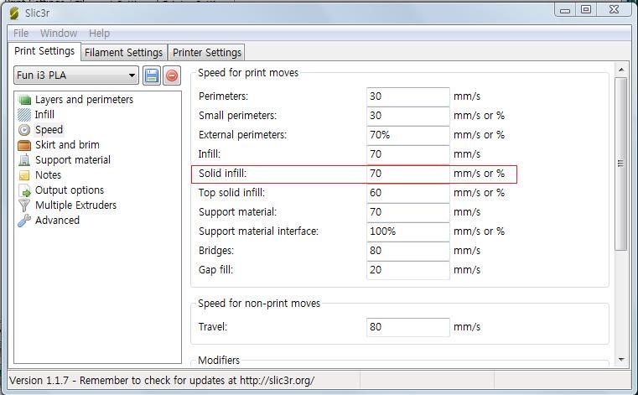
Task: Open the Fun i3 PLA preset dropdown
Action: 76,75
